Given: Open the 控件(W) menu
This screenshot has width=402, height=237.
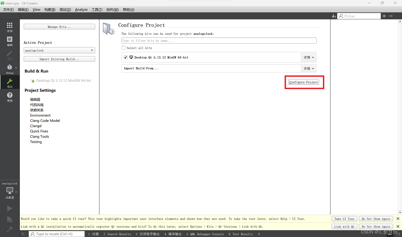Looking at the screenshot, I should [x=113, y=10].
